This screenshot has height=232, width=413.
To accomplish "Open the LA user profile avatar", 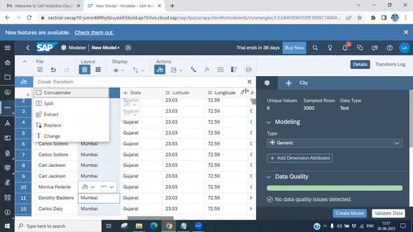I will tap(405, 48).
